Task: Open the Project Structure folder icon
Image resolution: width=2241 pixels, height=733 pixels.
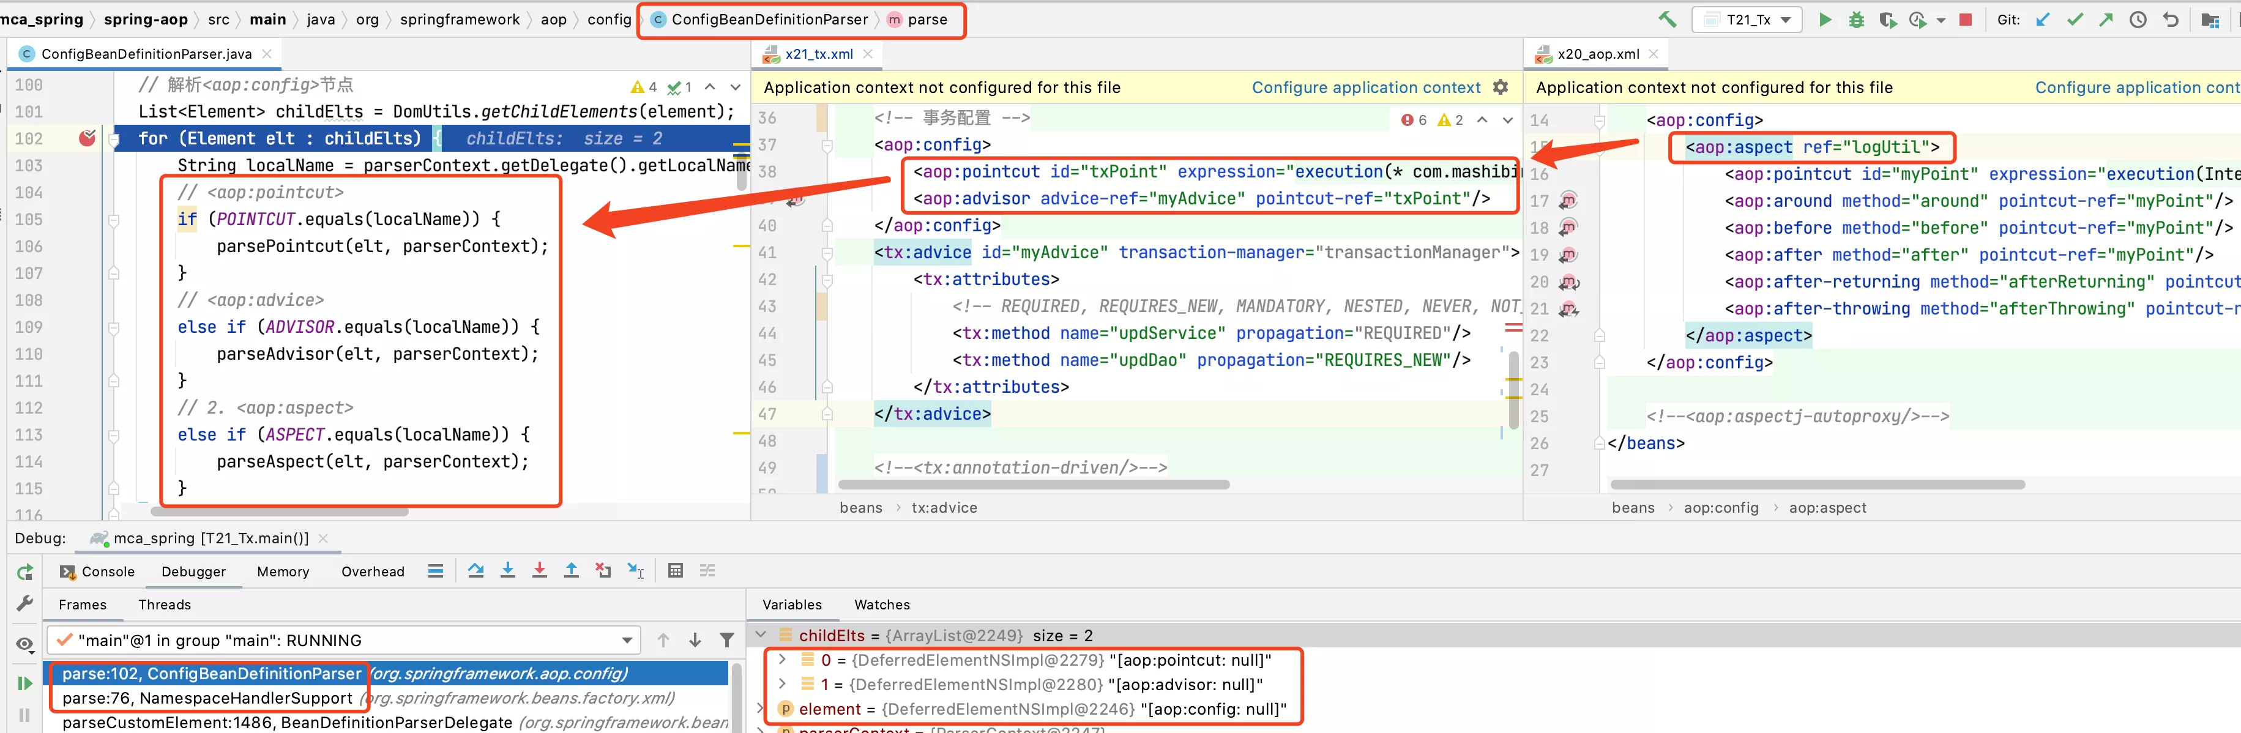Action: click(x=2210, y=19)
